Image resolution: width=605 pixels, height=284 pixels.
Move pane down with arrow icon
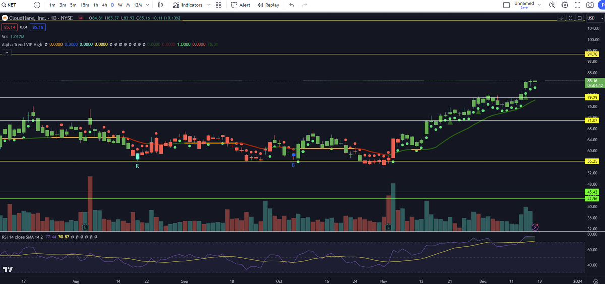tap(562, 18)
